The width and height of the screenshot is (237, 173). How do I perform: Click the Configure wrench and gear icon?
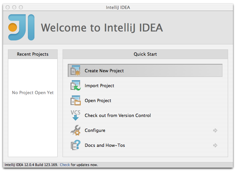click(75, 130)
